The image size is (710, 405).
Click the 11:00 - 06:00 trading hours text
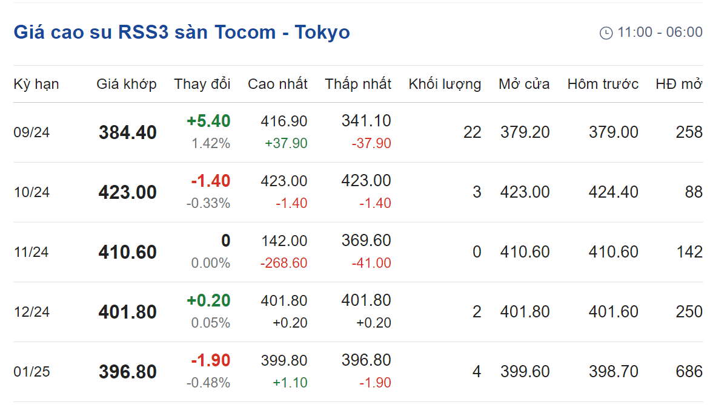pyautogui.click(x=660, y=32)
